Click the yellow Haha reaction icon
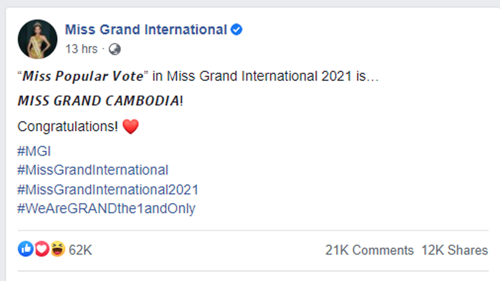This screenshot has width=500, height=281. [58, 249]
